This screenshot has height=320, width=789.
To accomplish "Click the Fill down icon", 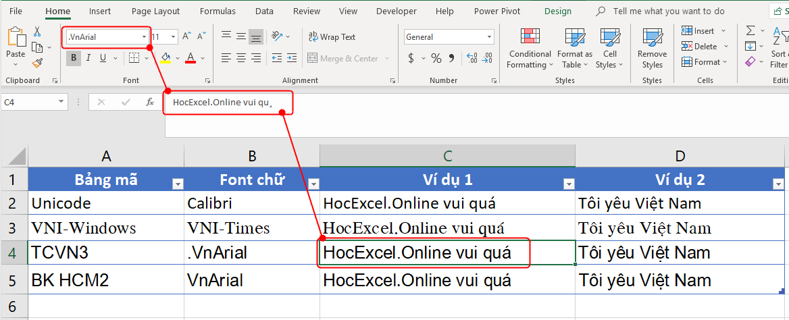I will (x=750, y=47).
